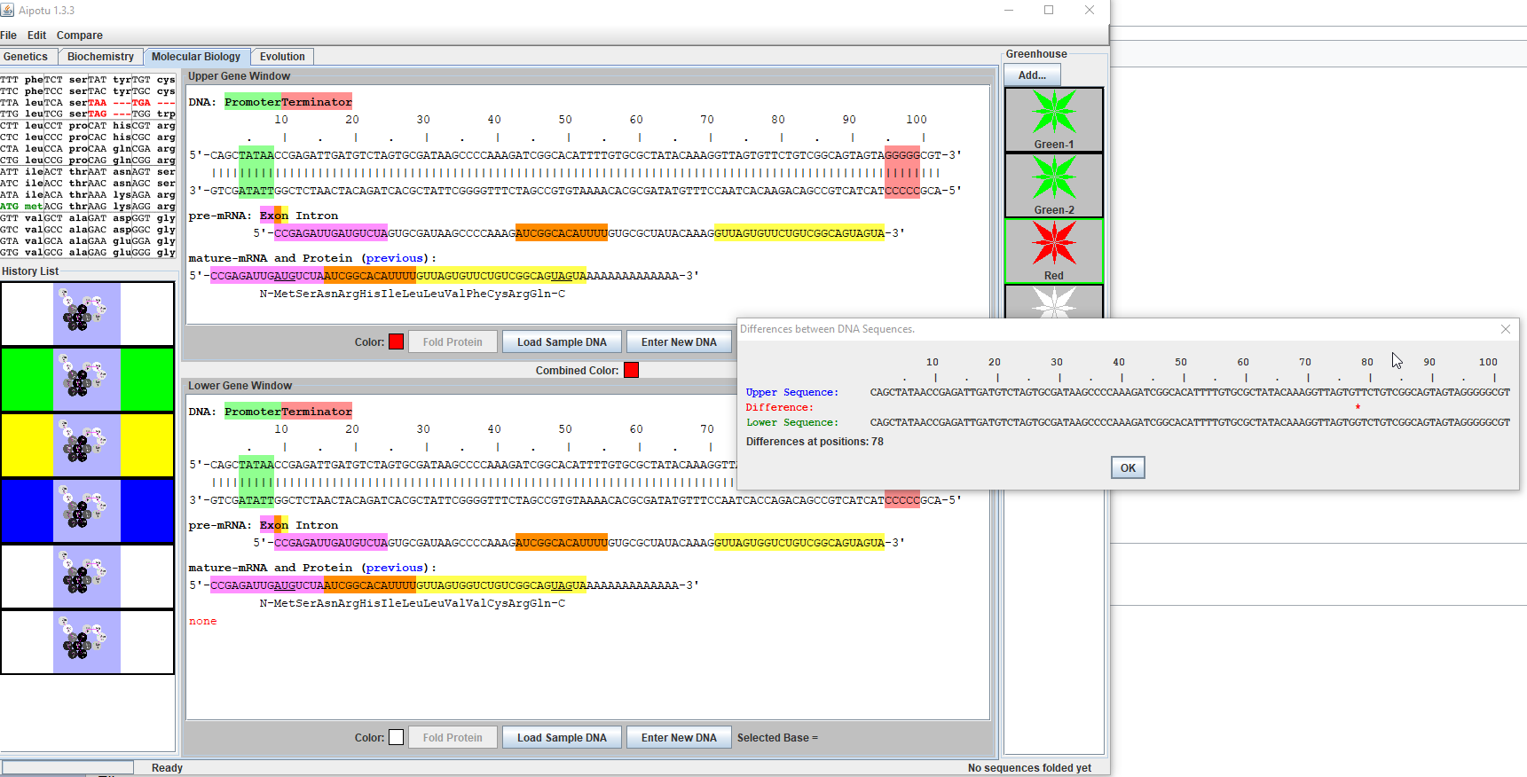Image resolution: width=1527 pixels, height=777 pixels.
Task: Select the white flower below Red
Action: (x=1053, y=302)
